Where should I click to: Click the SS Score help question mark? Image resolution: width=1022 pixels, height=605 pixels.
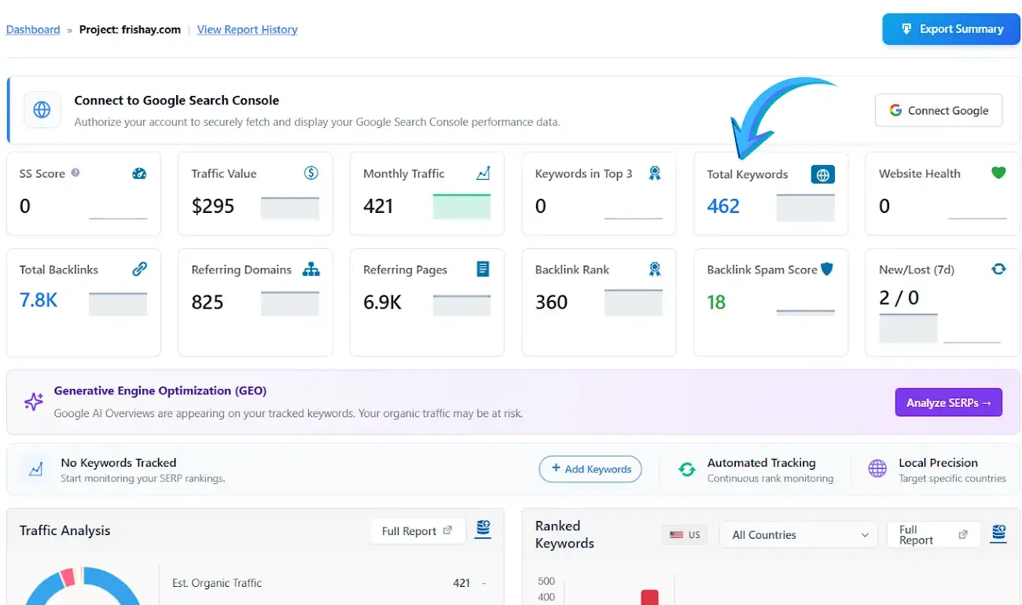[x=75, y=173]
